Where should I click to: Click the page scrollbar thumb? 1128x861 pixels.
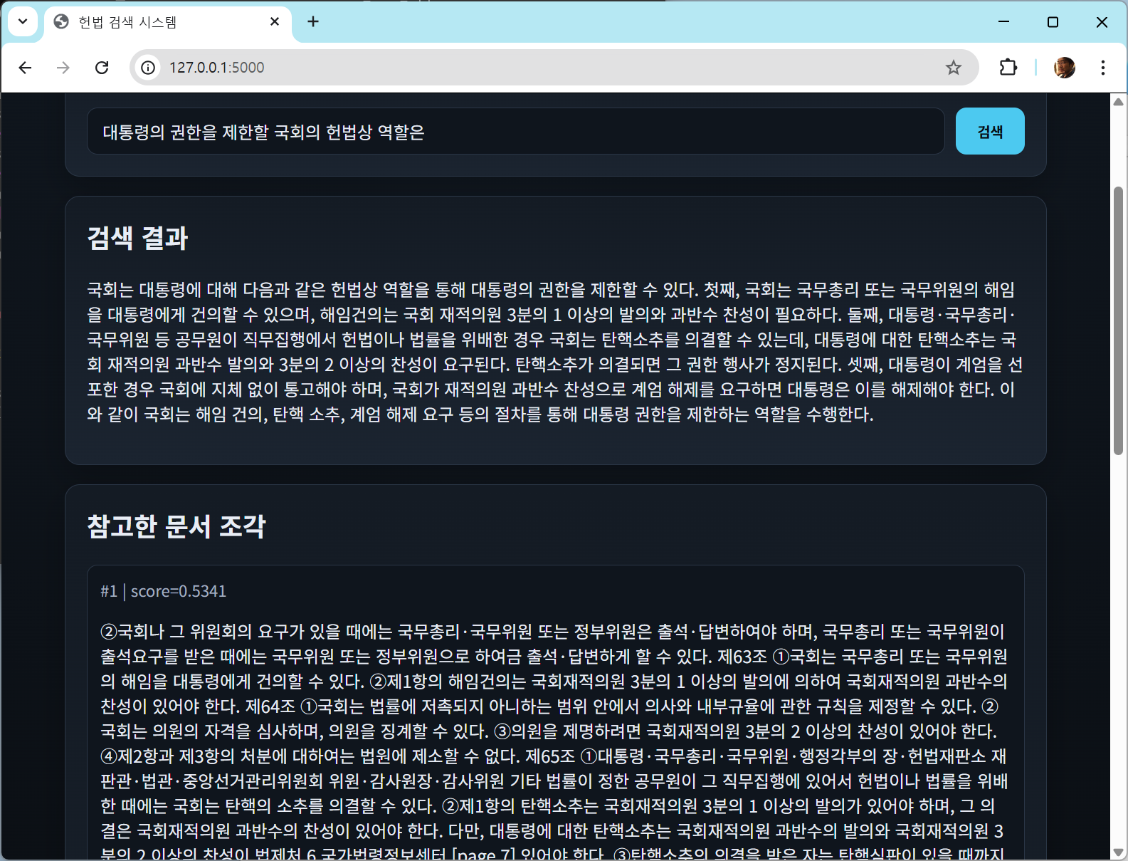coord(1118,320)
